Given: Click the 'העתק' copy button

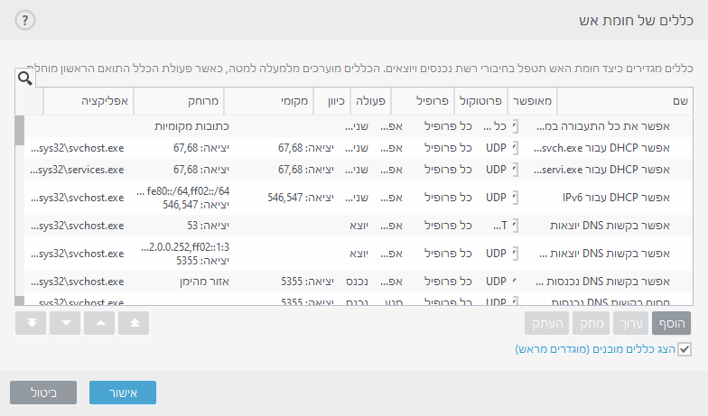Looking at the screenshot, I should (x=547, y=323).
